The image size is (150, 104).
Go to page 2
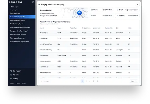(x=86, y=81)
